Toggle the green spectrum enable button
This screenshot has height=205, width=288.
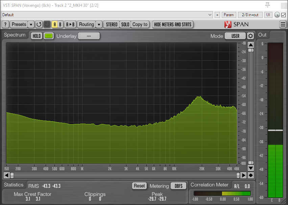click(x=49, y=36)
